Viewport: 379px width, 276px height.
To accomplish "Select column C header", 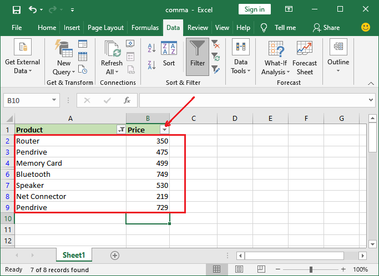I will click(193, 118).
